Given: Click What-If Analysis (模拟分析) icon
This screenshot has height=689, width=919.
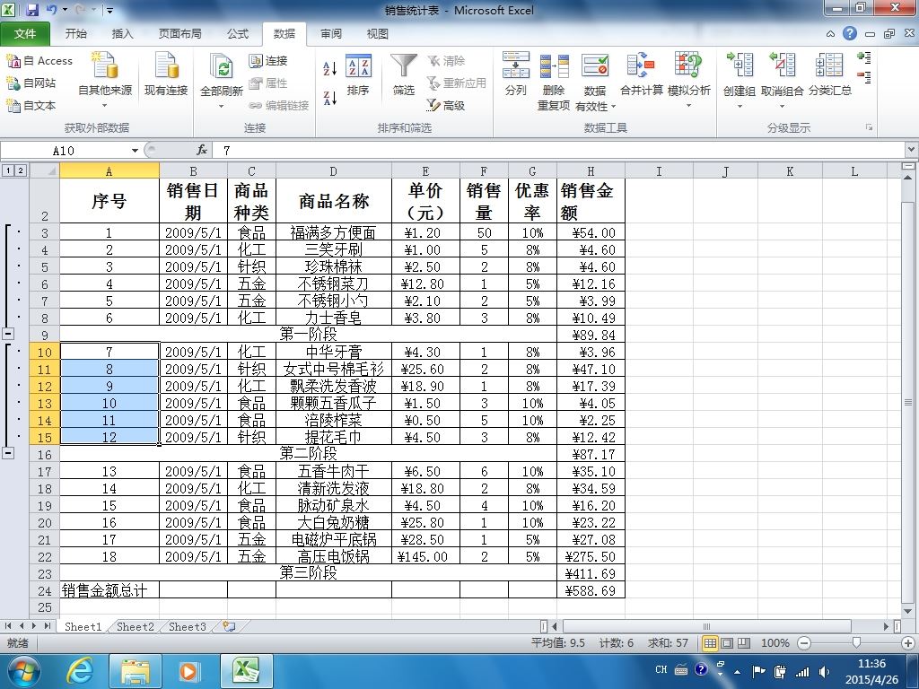Looking at the screenshot, I should 688,65.
